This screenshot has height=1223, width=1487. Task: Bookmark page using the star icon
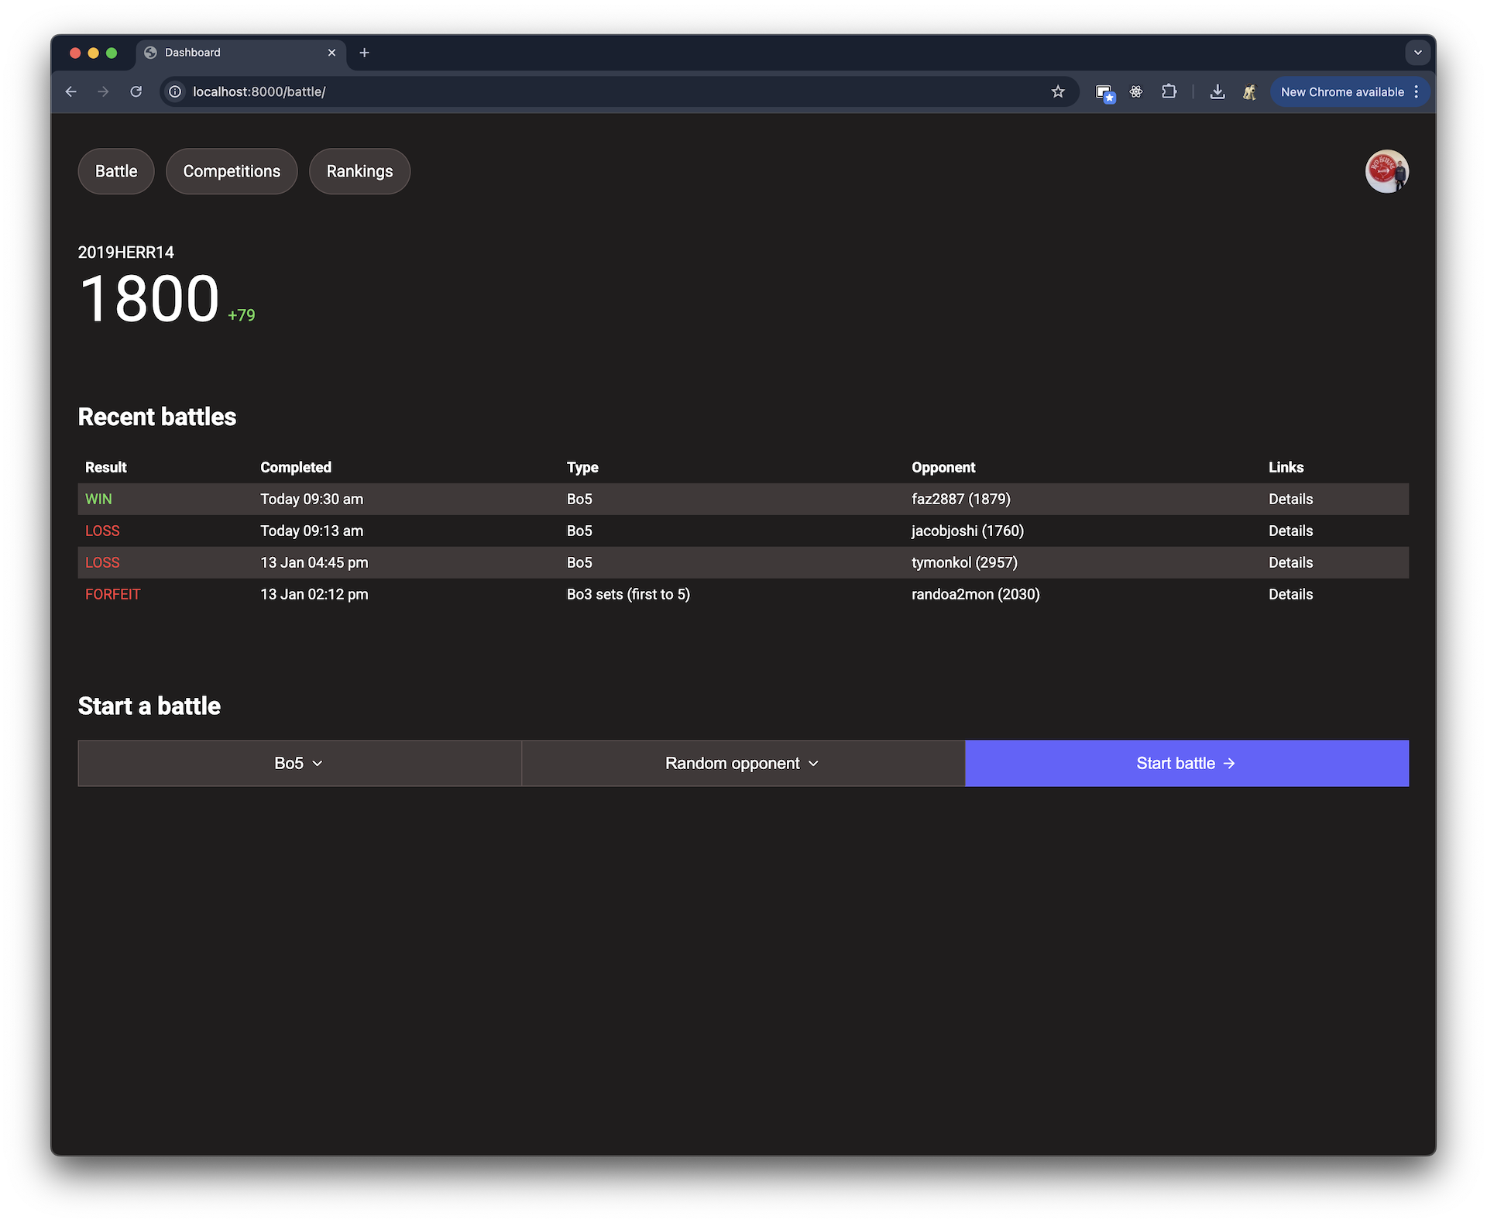[x=1058, y=91]
